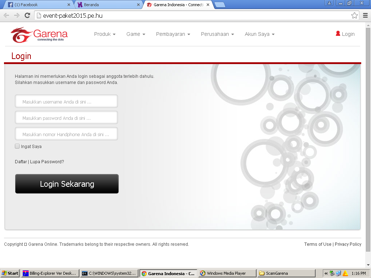Image resolution: width=371 pixels, height=278 pixels.
Task: Click the Lupa Password? link
Action: click(47, 162)
